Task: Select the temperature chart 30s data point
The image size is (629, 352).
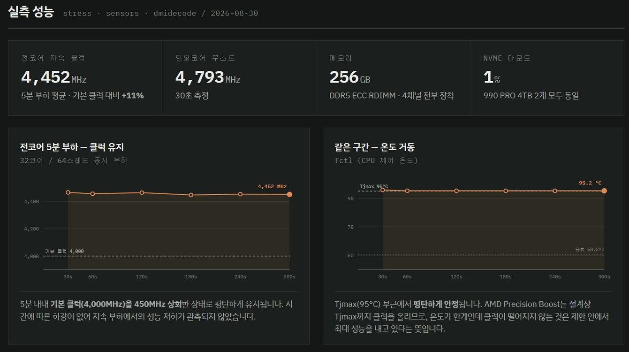Action: click(x=383, y=190)
